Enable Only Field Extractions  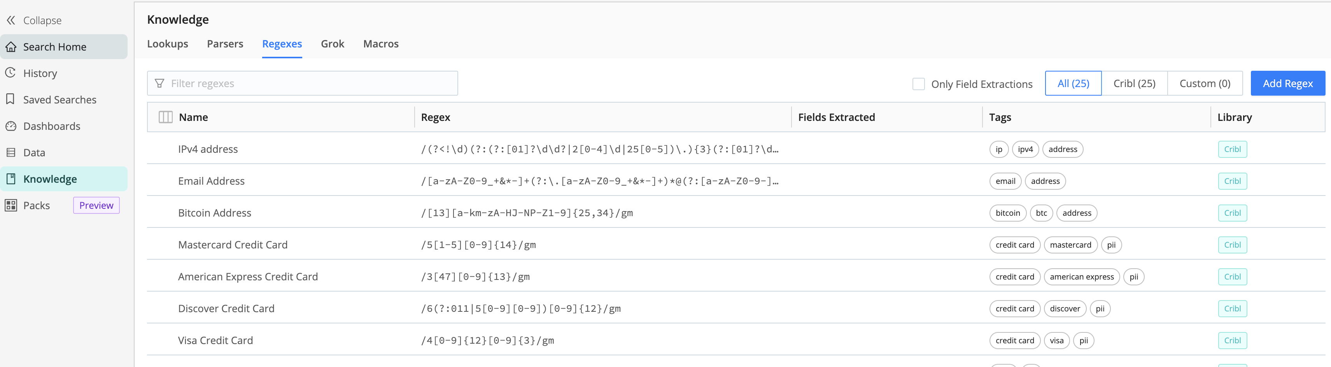[x=919, y=83]
